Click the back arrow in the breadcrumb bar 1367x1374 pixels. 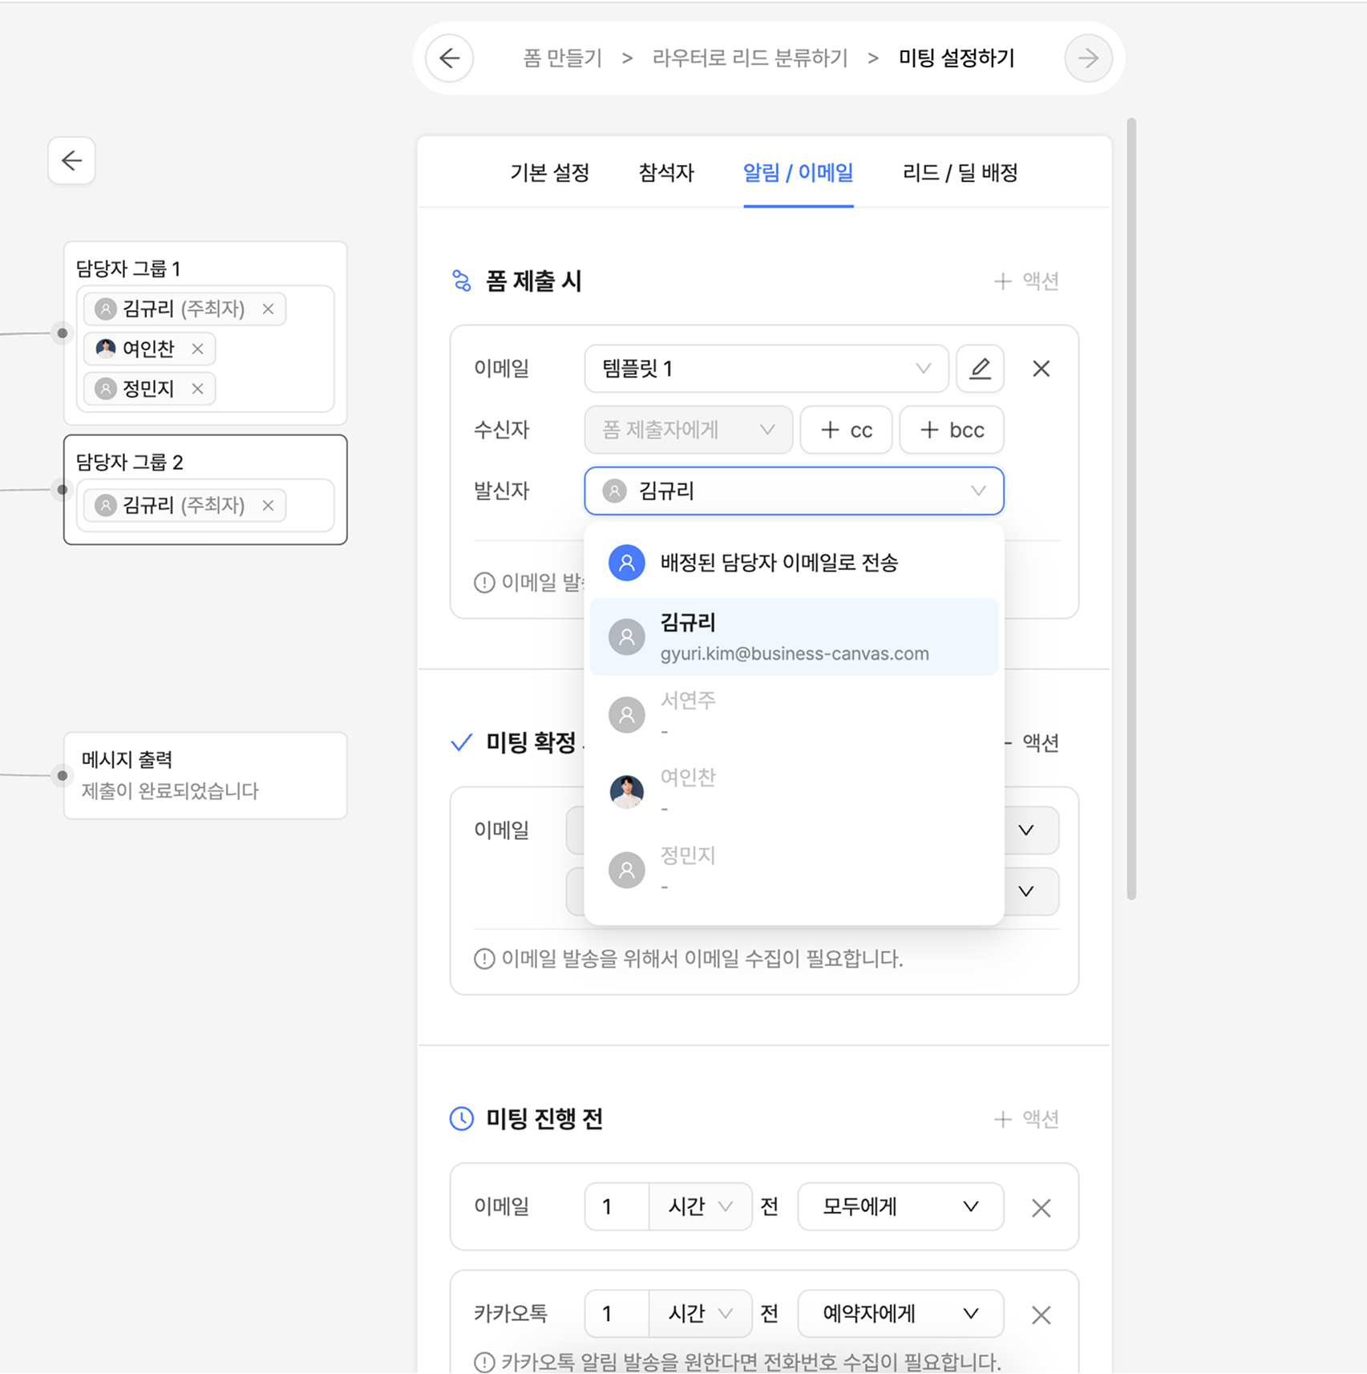pyautogui.click(x=450, y=58)
